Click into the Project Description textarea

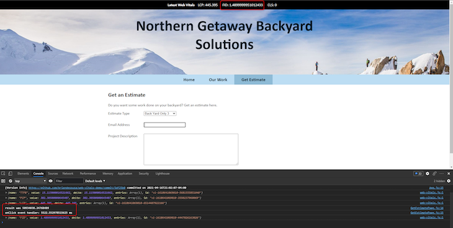pyautogui.click(x=191, y=149)
